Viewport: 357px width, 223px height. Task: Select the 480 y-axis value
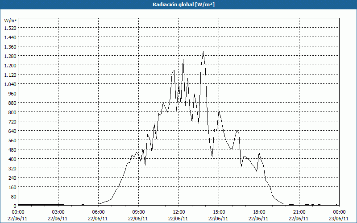click(12, 150)
